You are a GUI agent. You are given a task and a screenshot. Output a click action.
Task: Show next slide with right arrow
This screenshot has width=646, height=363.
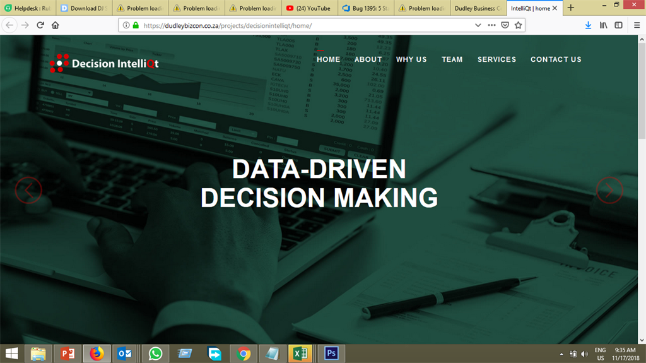click(x=609, y=190)
